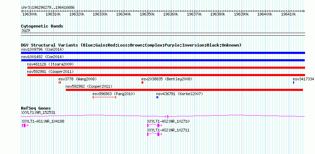Click the 196380k ruler position label

[x=218, y=14]
